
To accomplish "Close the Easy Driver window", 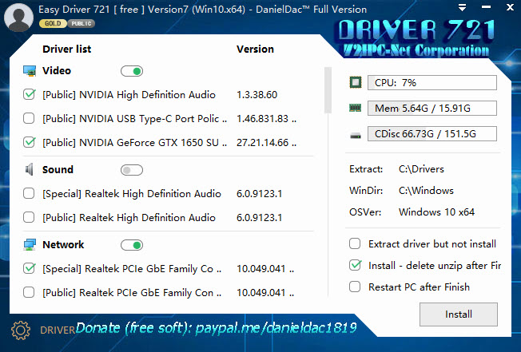I will coord(510,7).
